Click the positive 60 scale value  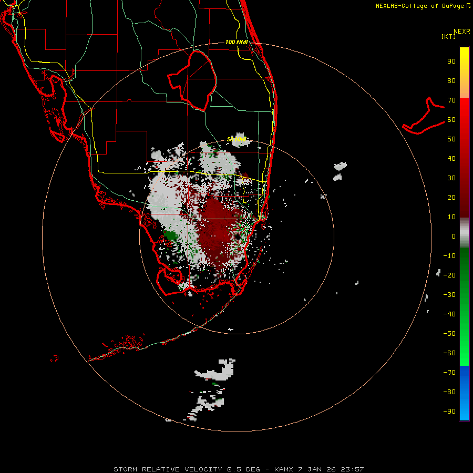pos(451,119)
